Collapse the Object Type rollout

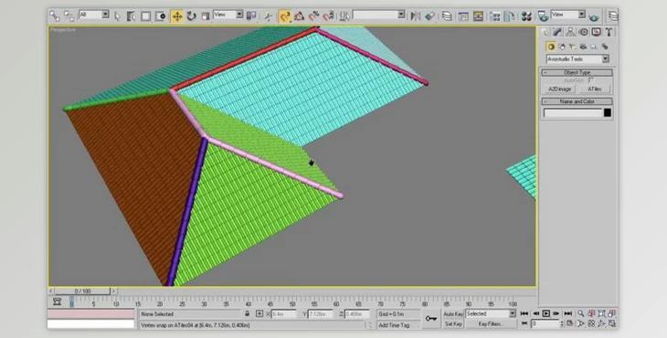577,73
